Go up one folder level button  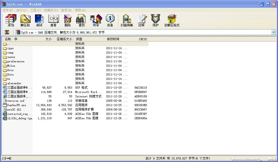point(7,32)
